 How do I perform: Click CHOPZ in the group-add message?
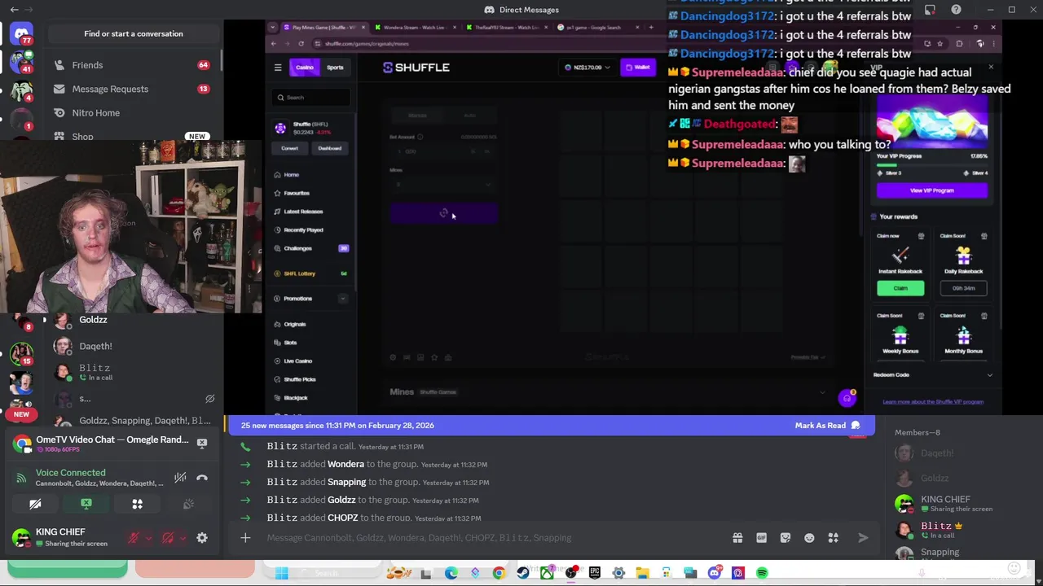point(342,518)
